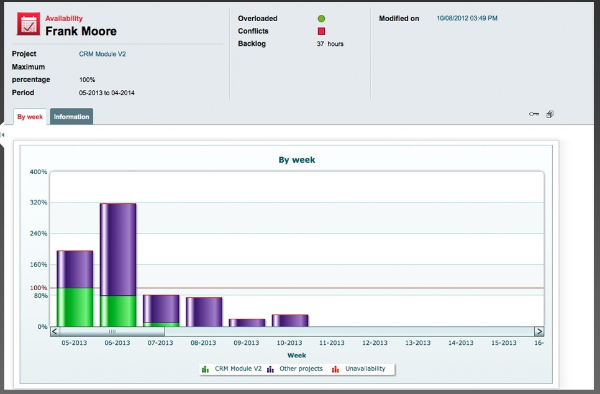Click the green bar segment for week 05-2013
Viewport: 600px width, 394px height.
click(75, 307)
